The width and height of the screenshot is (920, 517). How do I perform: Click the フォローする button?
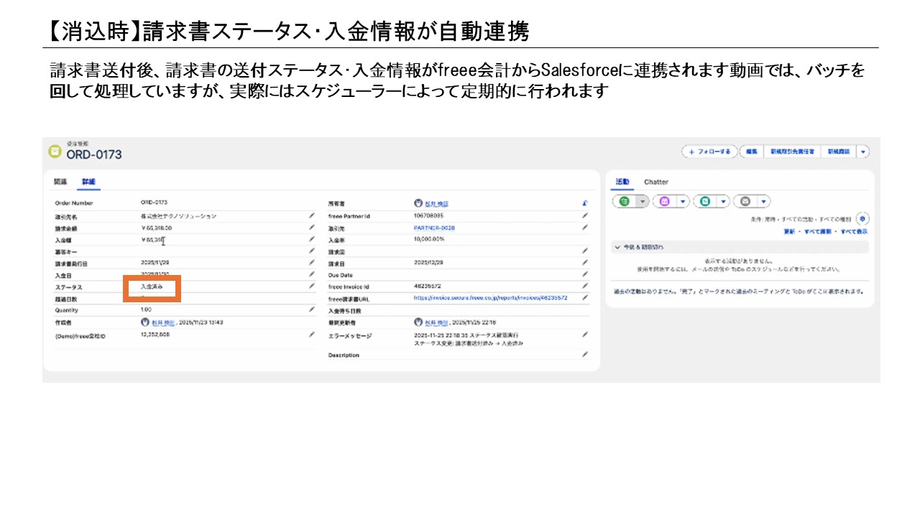coord(708,152)
